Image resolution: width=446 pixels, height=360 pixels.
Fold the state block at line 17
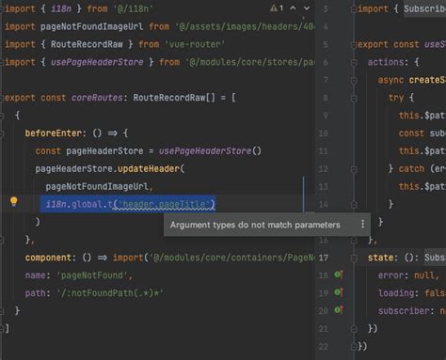pyautogui.click(x=354, y=258)
